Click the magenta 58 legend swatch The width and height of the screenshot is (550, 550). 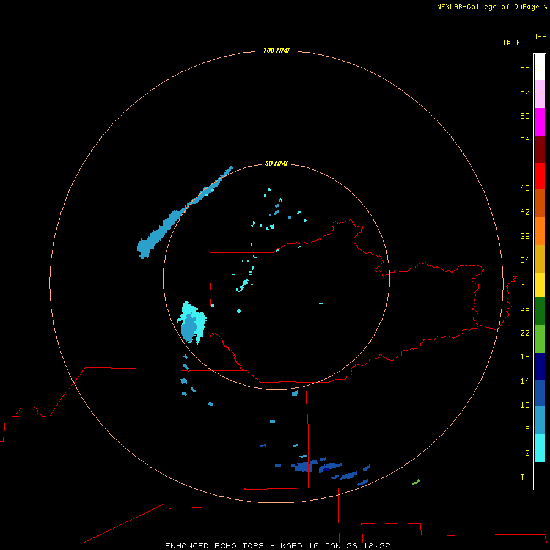click(540, 122)
